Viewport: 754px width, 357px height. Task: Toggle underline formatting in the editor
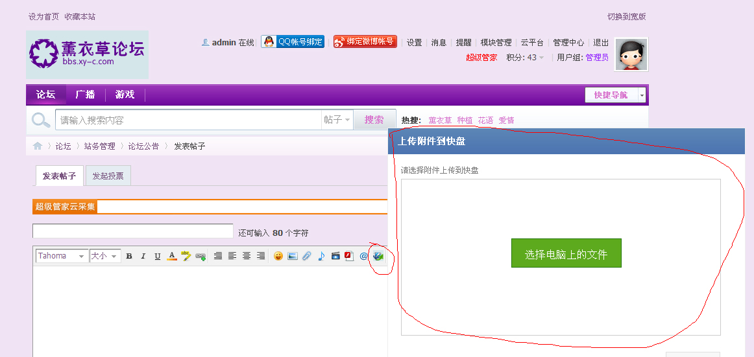157,256
